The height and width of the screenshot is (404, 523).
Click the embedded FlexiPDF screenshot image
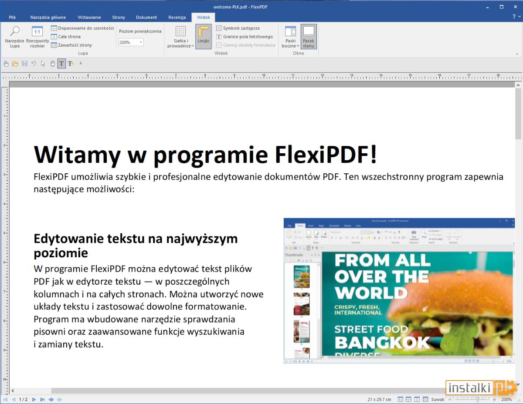point(399,291)
